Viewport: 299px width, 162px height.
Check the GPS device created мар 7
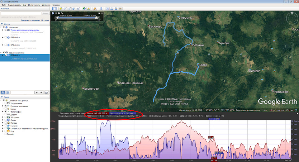click(x=6, y=45)
